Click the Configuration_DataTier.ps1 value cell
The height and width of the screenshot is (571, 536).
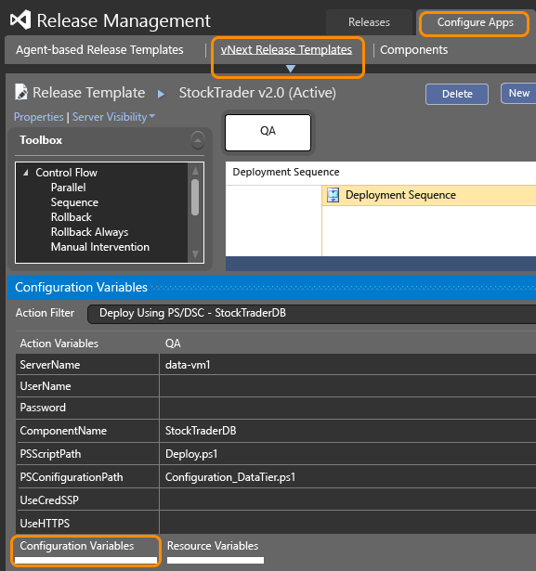(347, 477)
